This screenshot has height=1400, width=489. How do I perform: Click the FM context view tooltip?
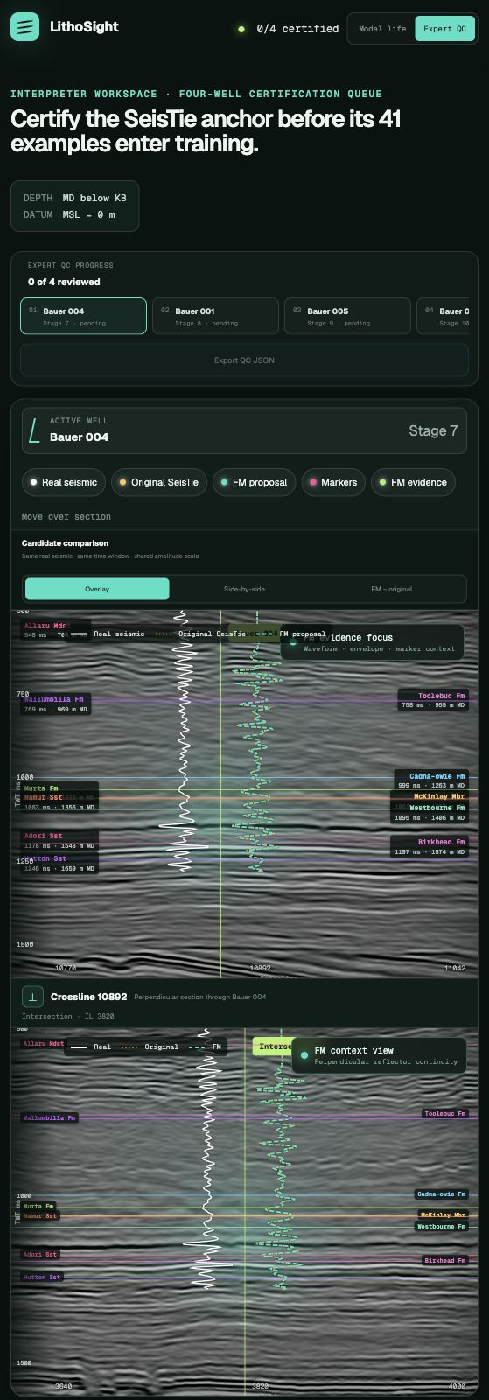[379, 1055]
